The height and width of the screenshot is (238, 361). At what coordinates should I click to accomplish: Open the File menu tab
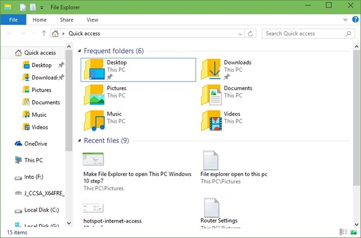pos(13,20)
